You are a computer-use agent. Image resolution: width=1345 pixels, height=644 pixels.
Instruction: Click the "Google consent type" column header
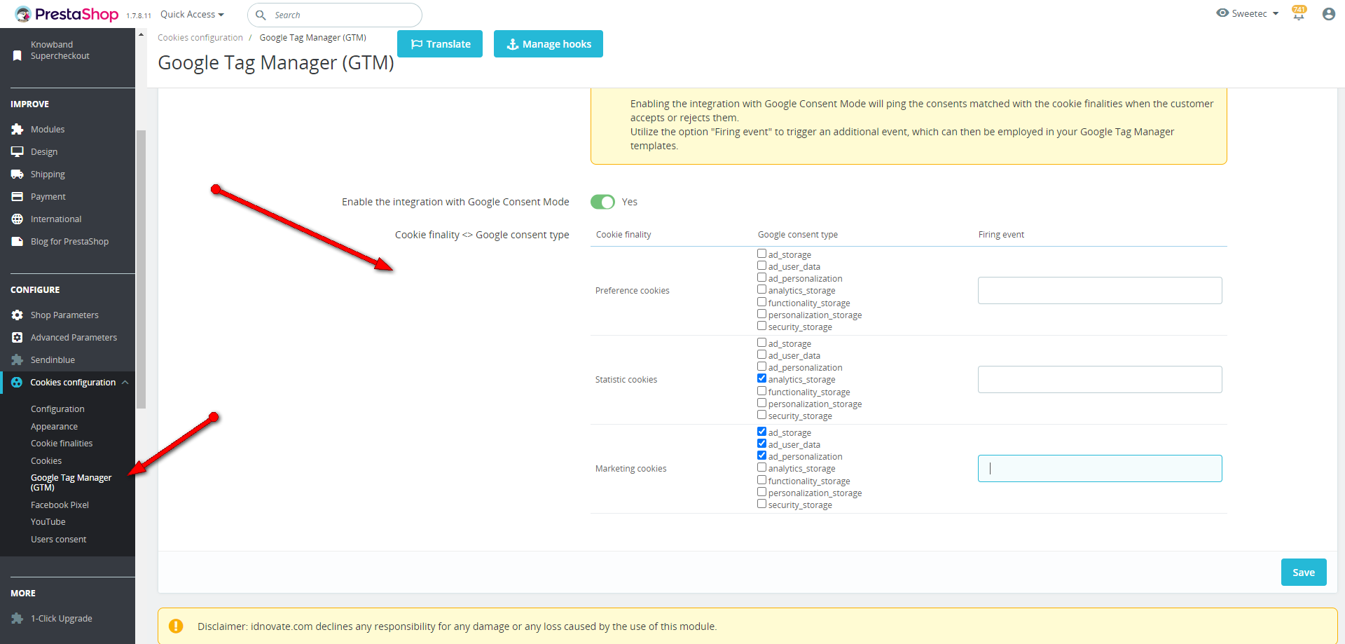798,234
